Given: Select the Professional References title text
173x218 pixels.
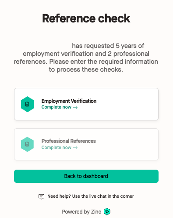Looking at the screenshot, I should pos(69,141).
